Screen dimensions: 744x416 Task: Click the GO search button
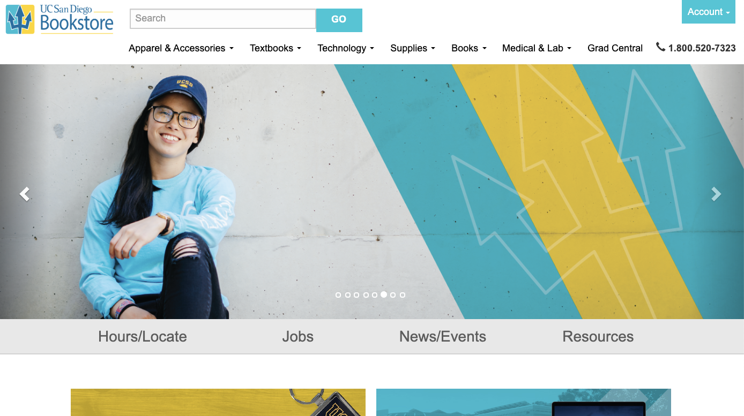coord(339,20)
